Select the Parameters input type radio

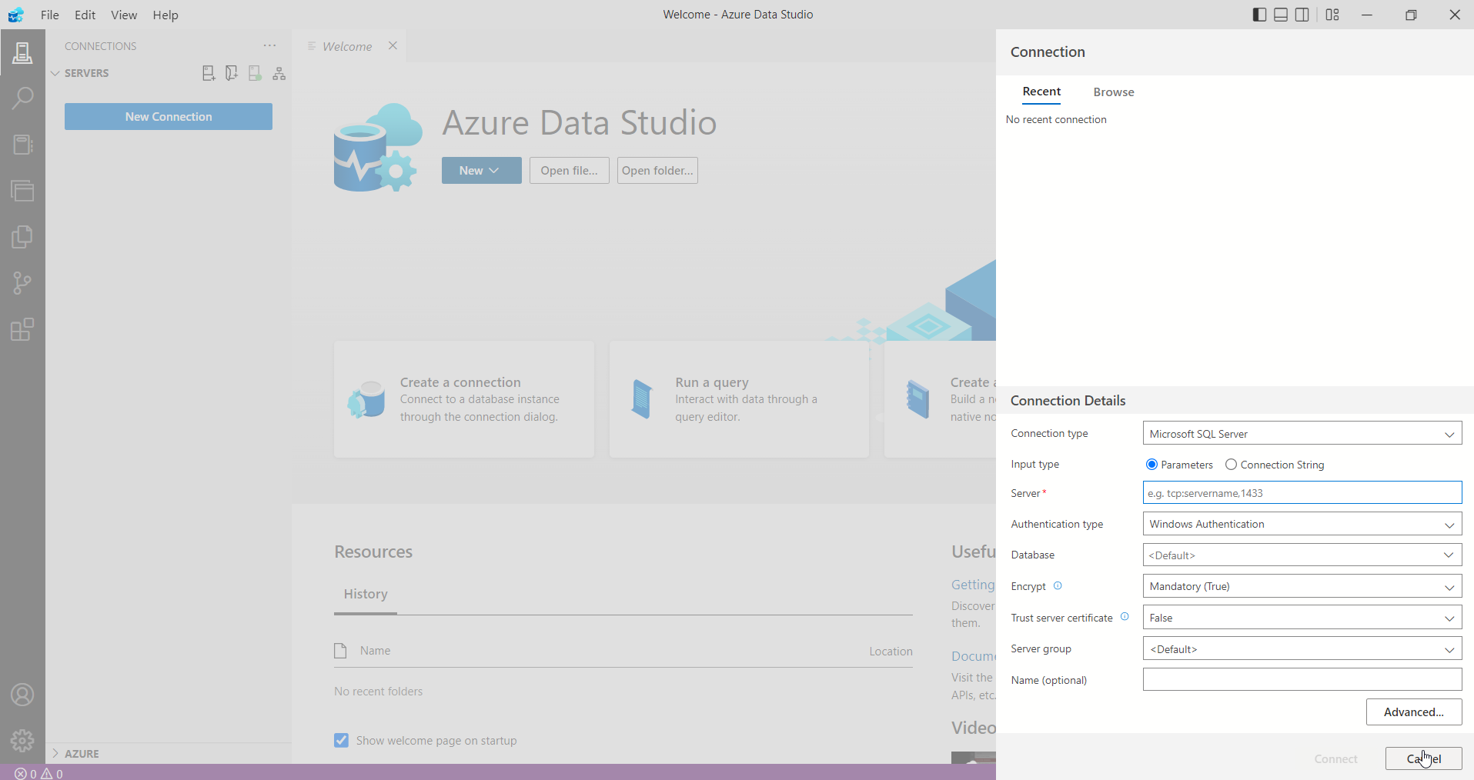(x=1151, y=465)
